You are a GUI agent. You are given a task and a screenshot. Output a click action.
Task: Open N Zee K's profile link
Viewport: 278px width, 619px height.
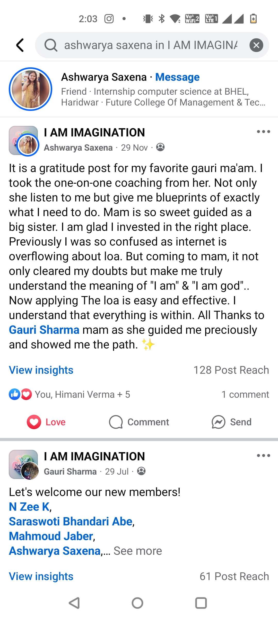(29, 507)
